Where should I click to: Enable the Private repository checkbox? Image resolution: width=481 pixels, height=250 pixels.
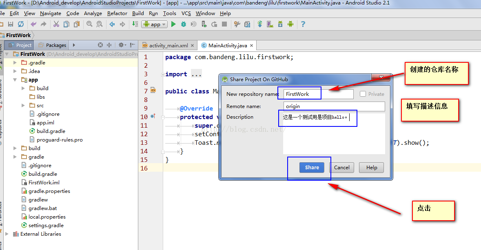pos(363,94)
